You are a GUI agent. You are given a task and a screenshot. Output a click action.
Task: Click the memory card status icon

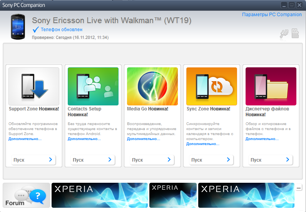(296, 33)
